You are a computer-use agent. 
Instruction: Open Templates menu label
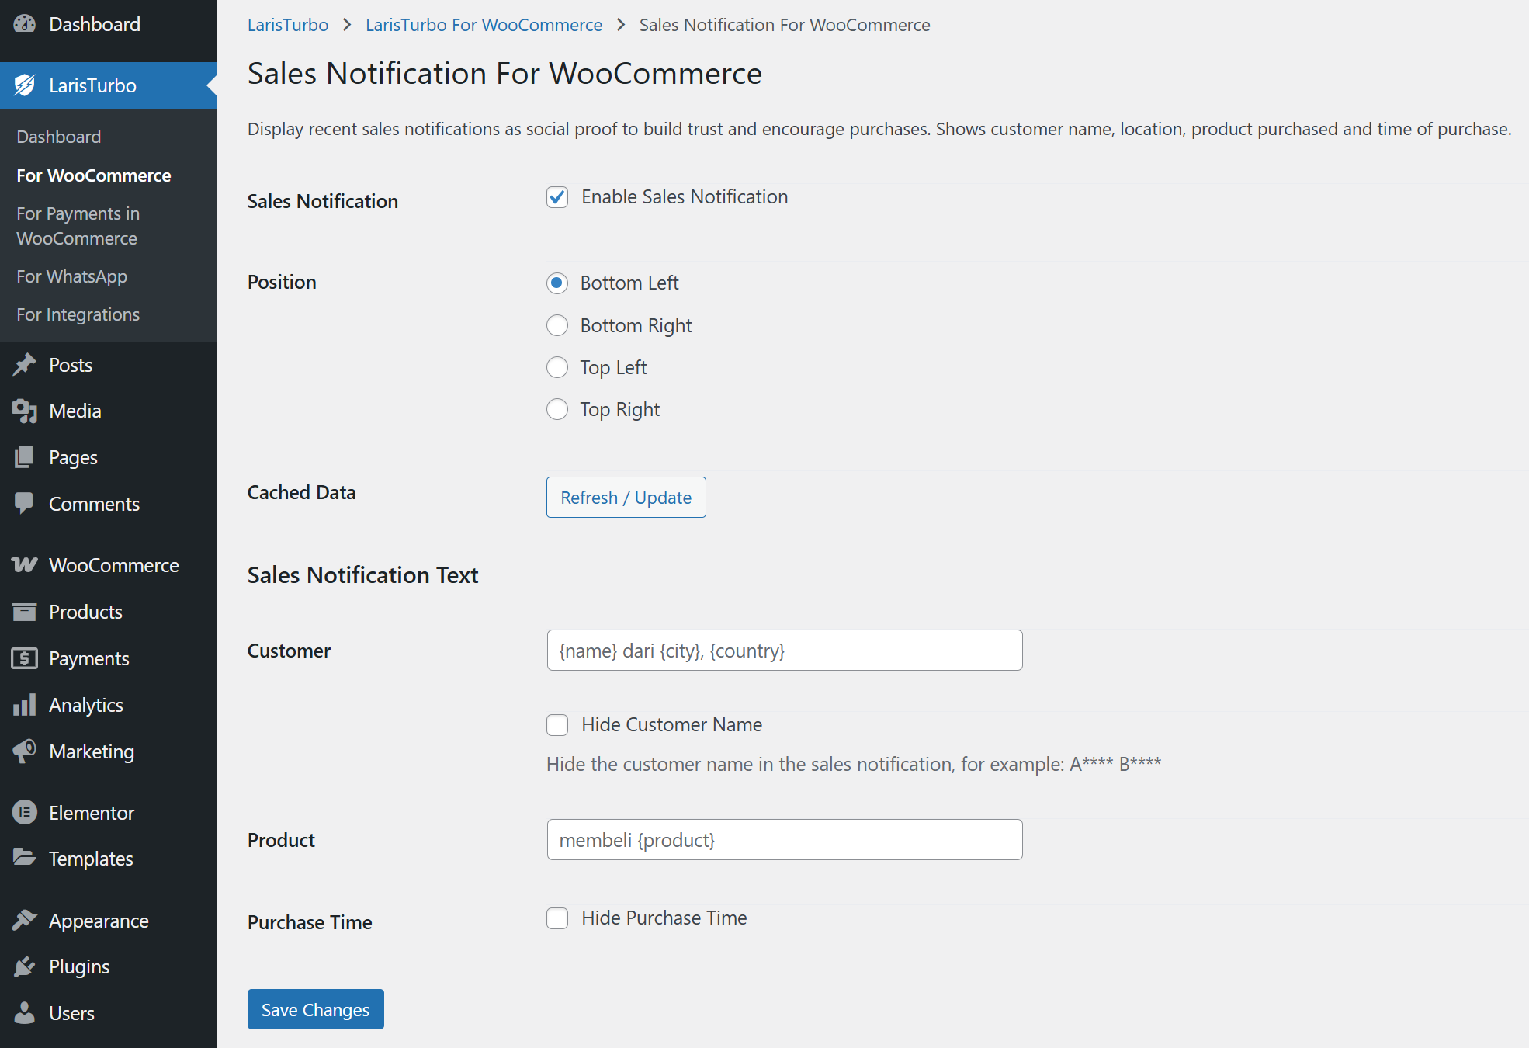[x=91, y=859]
